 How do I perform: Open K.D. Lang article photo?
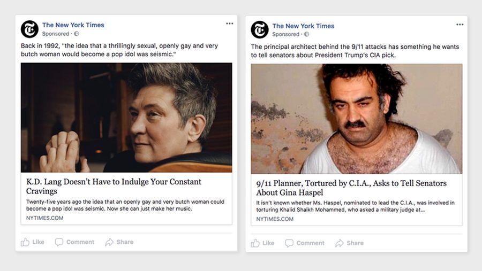tap(126, 118)
